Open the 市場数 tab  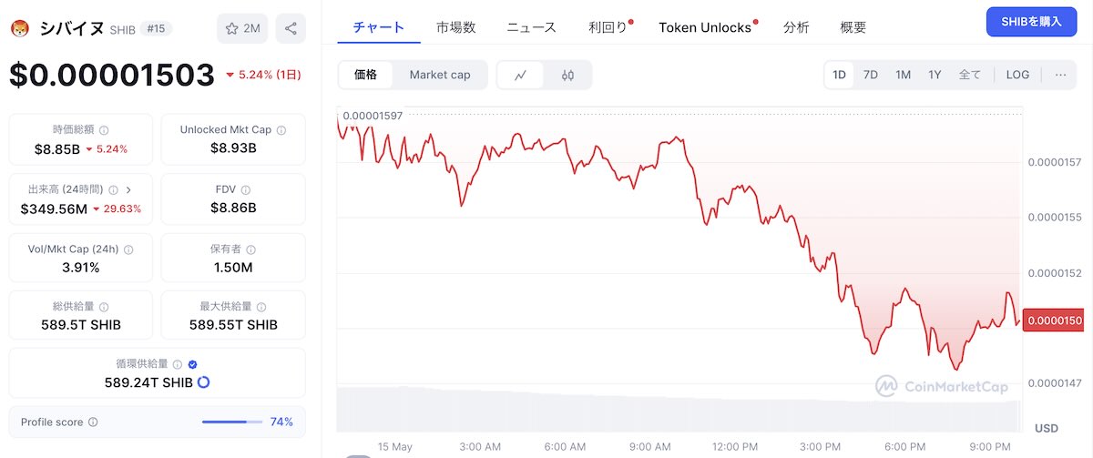[x=455, y=27]
